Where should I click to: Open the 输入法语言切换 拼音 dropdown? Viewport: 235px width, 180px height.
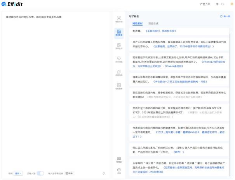pyautogui.click(x=70, y=173)
